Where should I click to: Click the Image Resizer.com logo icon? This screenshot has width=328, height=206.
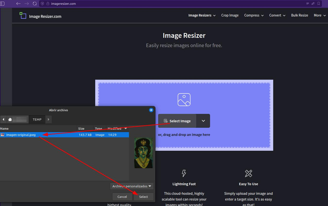pos(23,15)
